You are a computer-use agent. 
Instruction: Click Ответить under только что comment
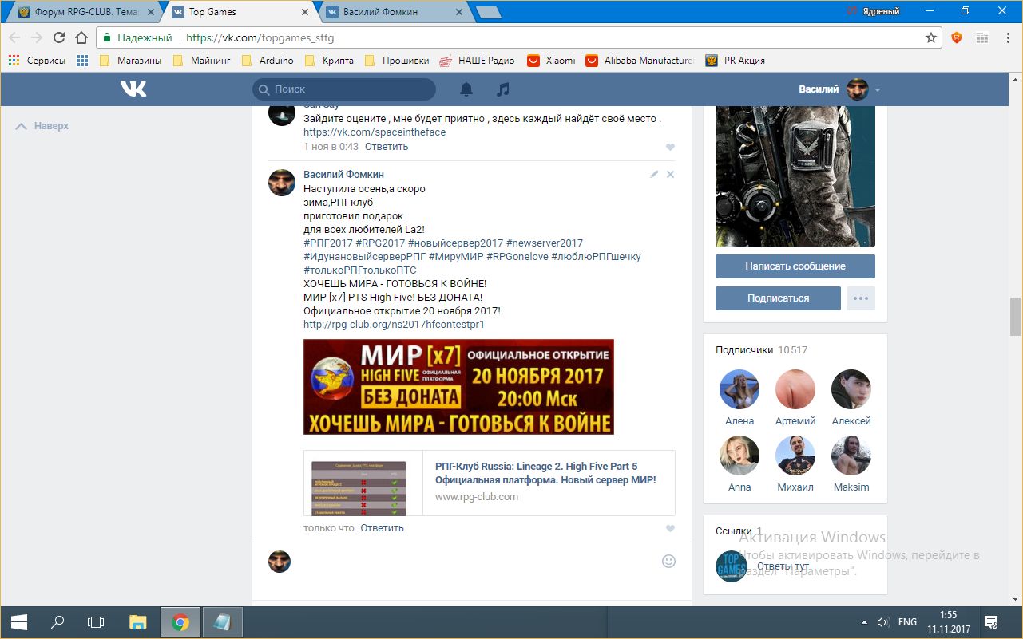tap(382, 528)
